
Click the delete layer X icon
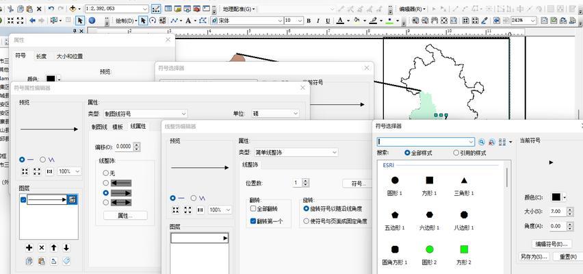41,247
